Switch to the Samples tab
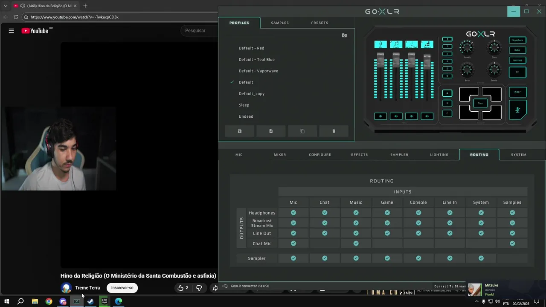Viewport: 546px width, 307px height. click(280, 23)
